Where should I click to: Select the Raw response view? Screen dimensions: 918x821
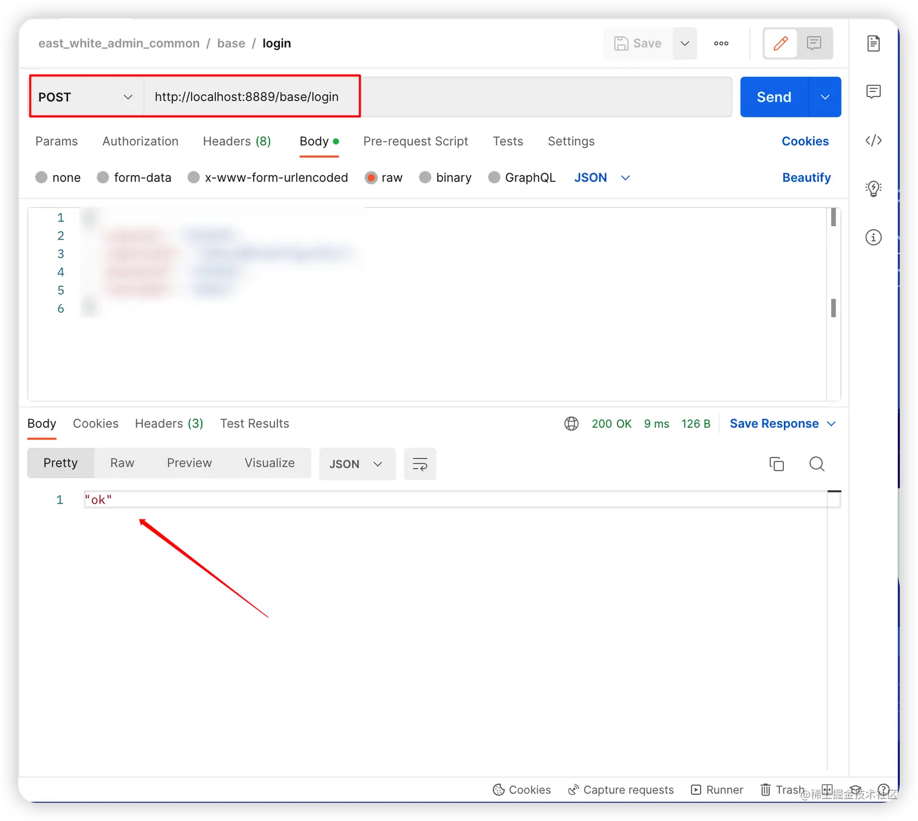click(x=122, y=463)
